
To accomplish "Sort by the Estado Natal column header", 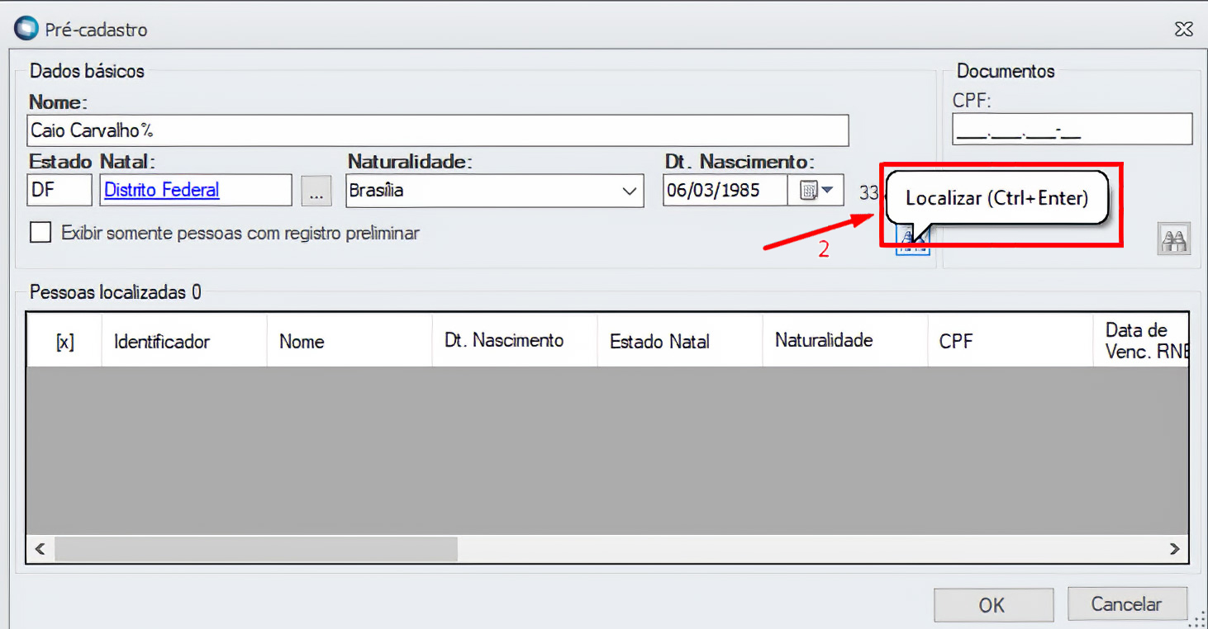I will 659,342.
